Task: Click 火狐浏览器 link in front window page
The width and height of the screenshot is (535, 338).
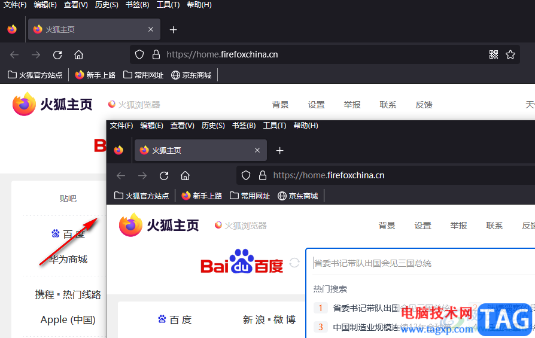Action: pos(241,226)
